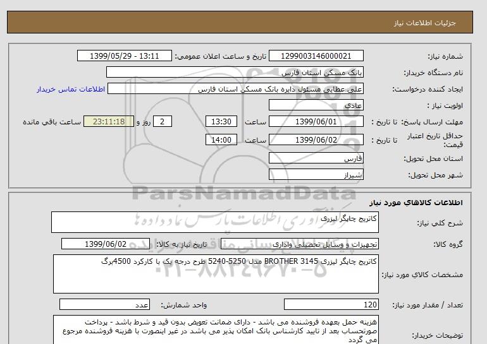Click the label ایجاد کننده درخواست
This screenshot has width=487, height=344.
pyautogui.click(x=428, y=89)
